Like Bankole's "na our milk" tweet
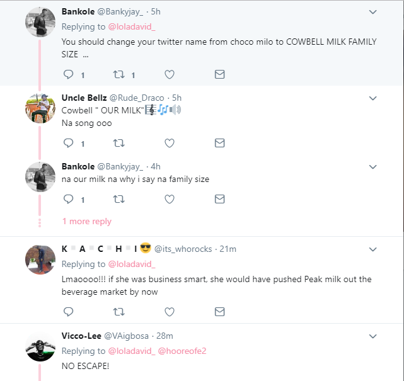The image size is (404, 381). point(169,199)
